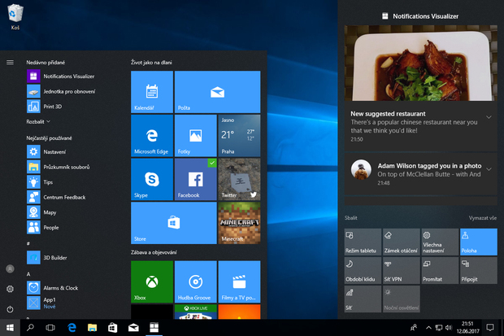The image size is (504, 336).
Task: Expand the Rozbalit recently added list
Action: [x=38, y=122]
